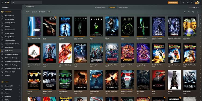Play all Sci-Fi Movies with the play icon
The width and height of the screenshot is (202, 101).
point(184,12)
